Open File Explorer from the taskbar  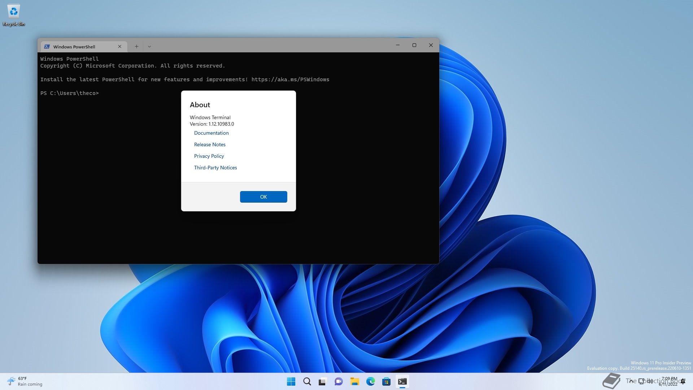[x=354, y=381]
